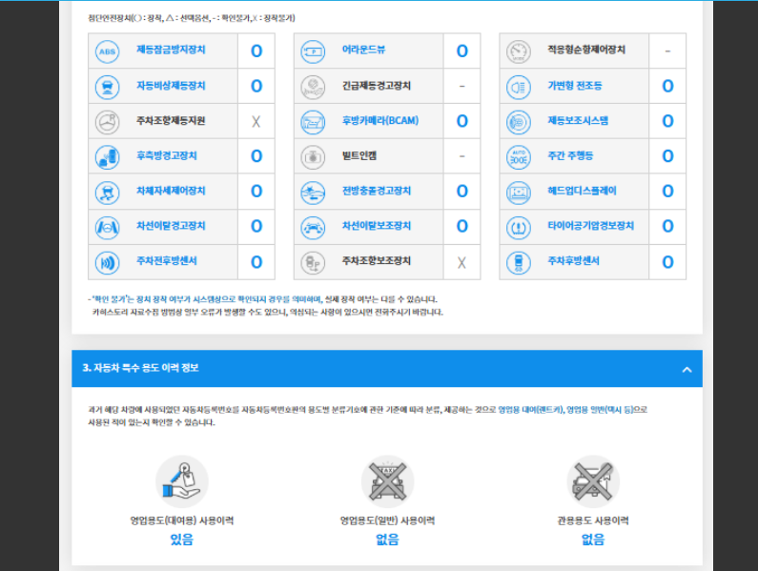Click the 차선이탈경고장치 label
Screen dimensions: 758x571
coord(171,226)
